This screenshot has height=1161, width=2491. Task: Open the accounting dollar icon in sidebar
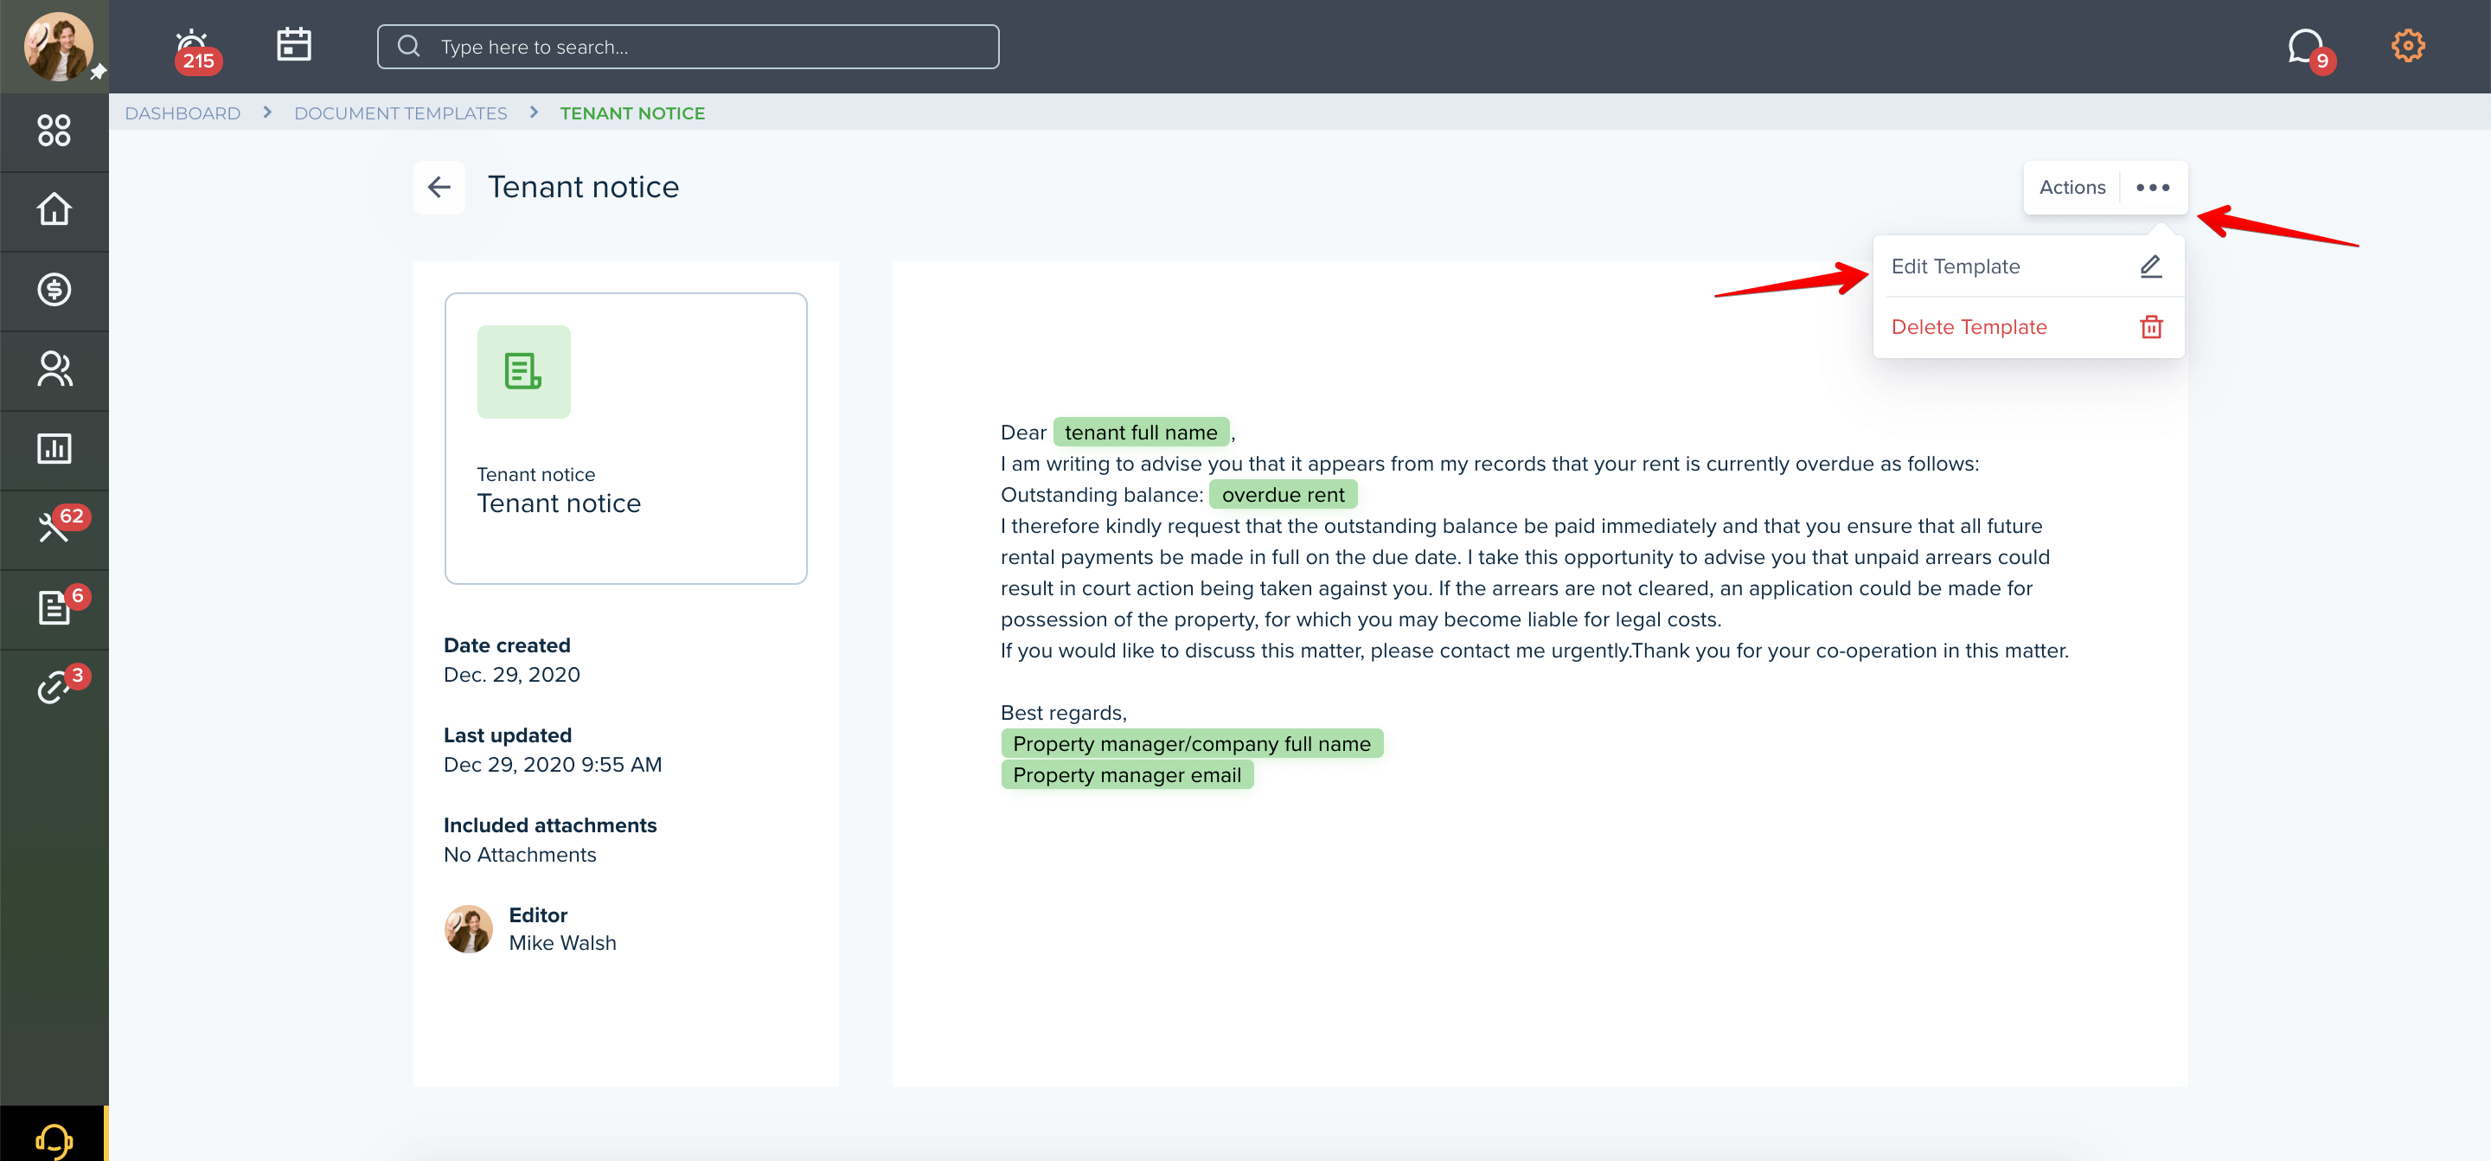[x=54, y=289]
